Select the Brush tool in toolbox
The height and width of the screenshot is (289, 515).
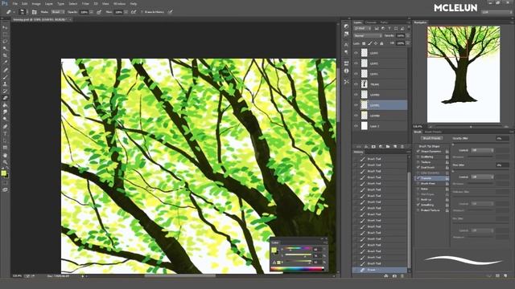pos(5,77)
